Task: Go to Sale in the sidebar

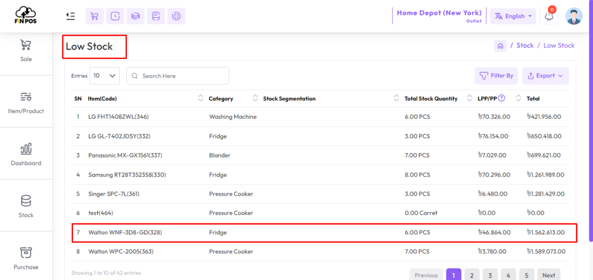Action: [x=26, y=51]
